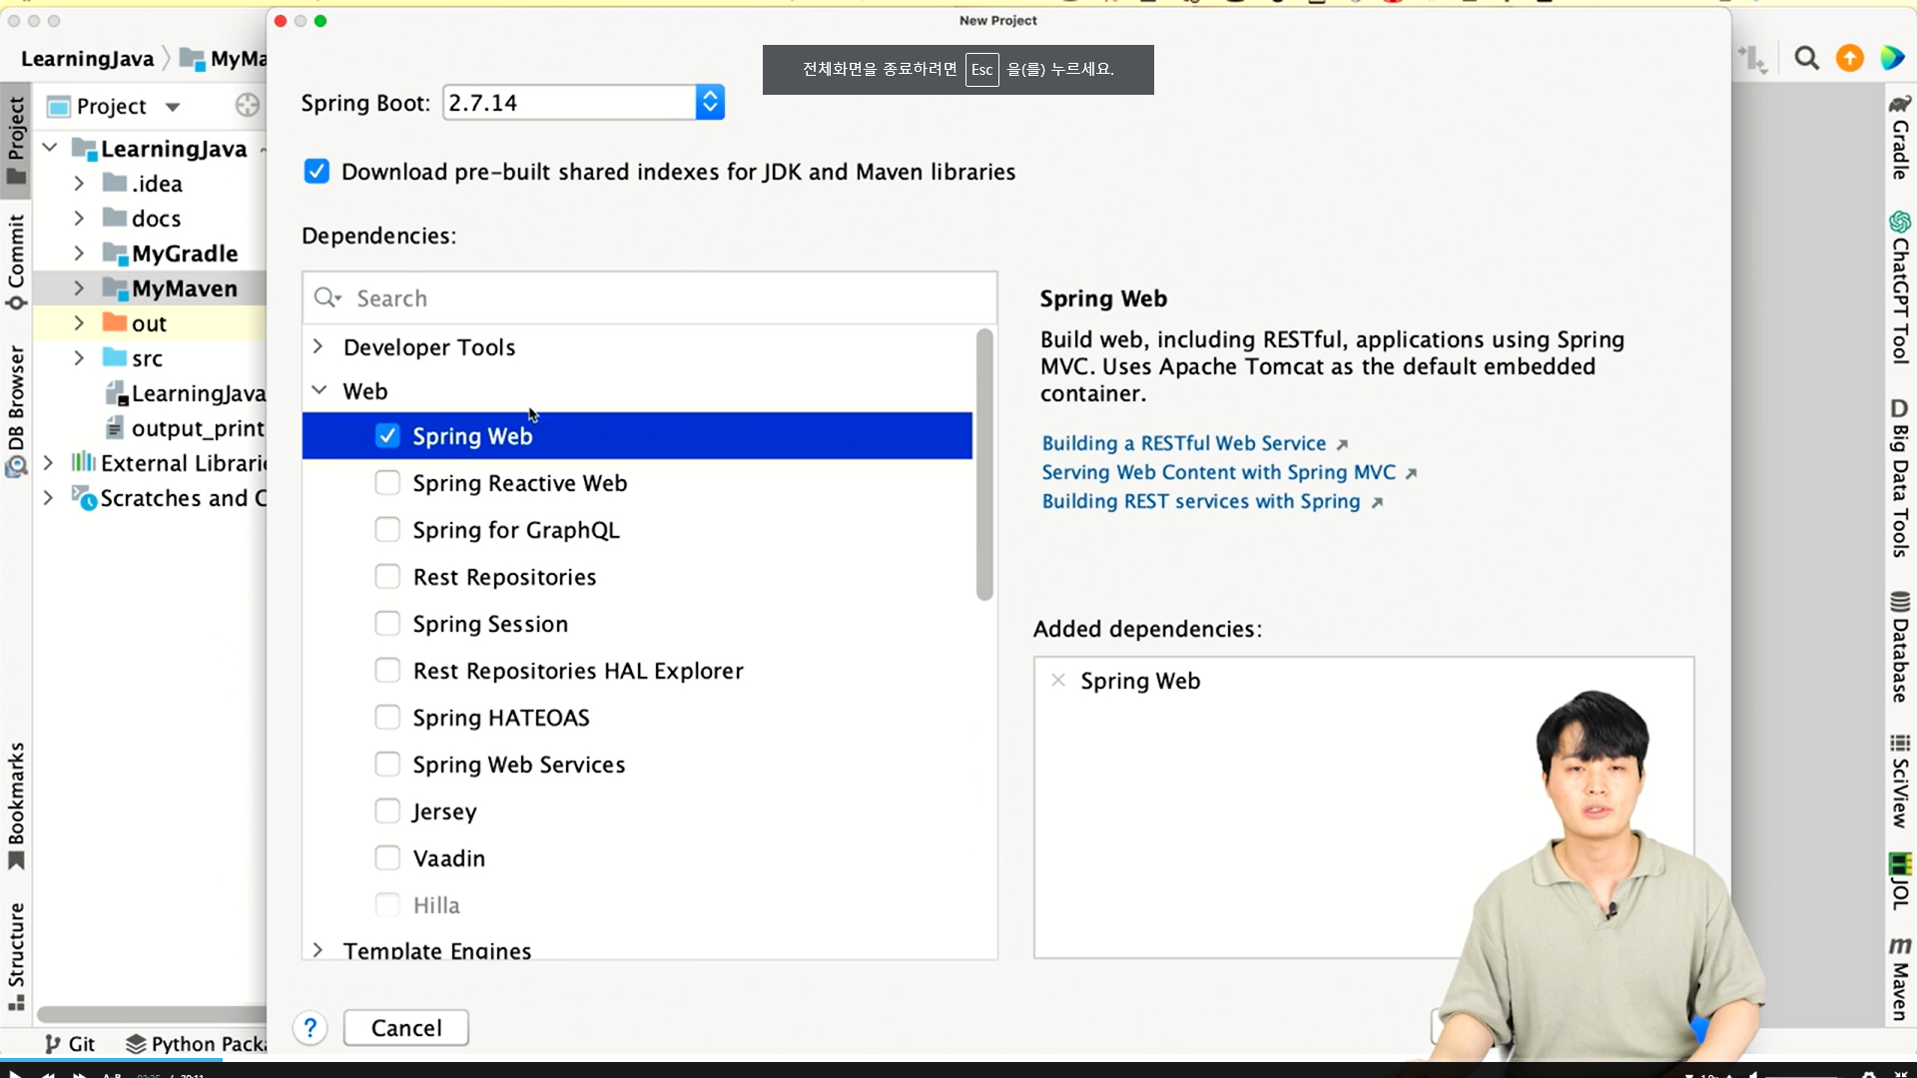Expand Scratches and Consoles node
The image size is (1917, 1078).
48,498
